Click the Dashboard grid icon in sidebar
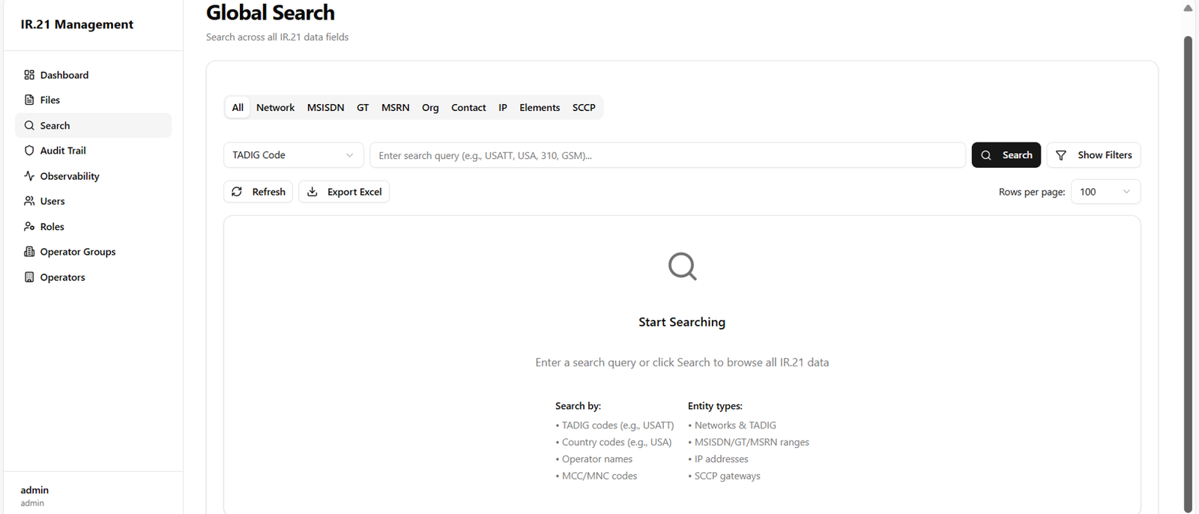Image resolution: width=1199 pixels, height=514 pixels. 29,75
